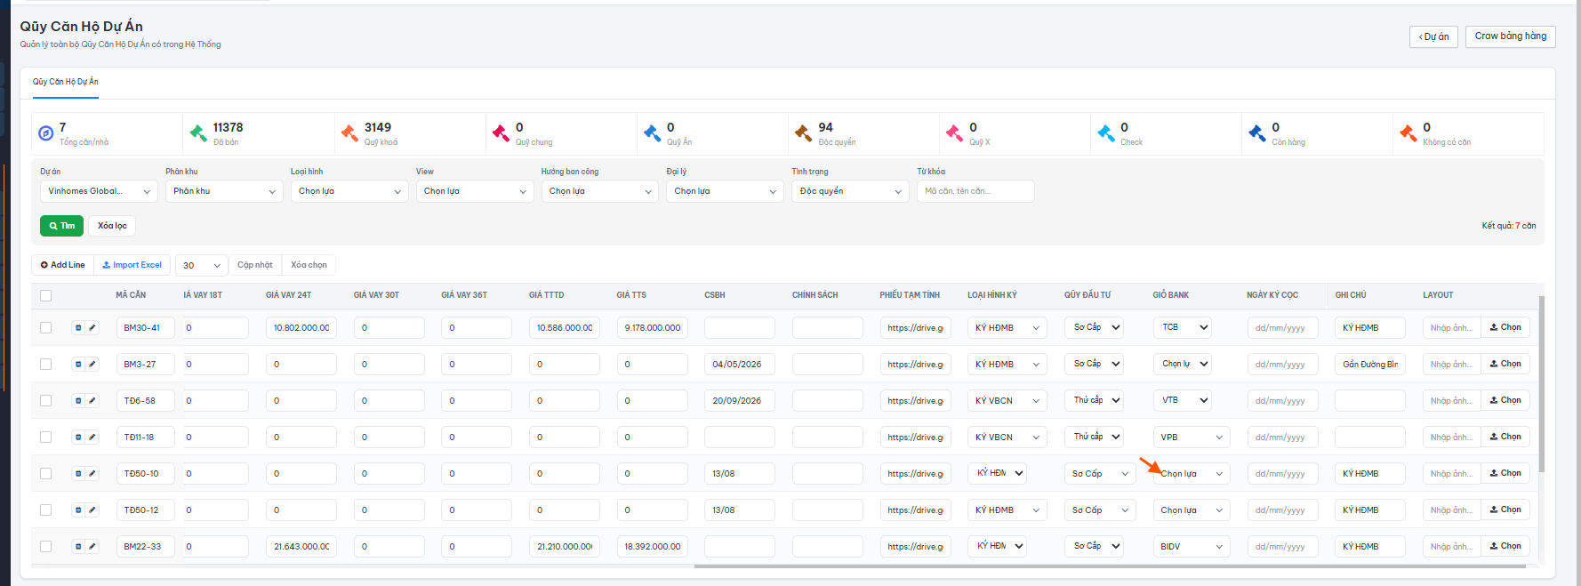The width and height of the screenshot is (1581, 586).
Task: Delete the BM30-41 row using its trash icon
Action: pos(78,328)
